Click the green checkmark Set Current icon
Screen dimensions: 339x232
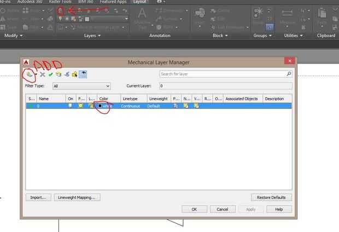[x=51, y=74]
